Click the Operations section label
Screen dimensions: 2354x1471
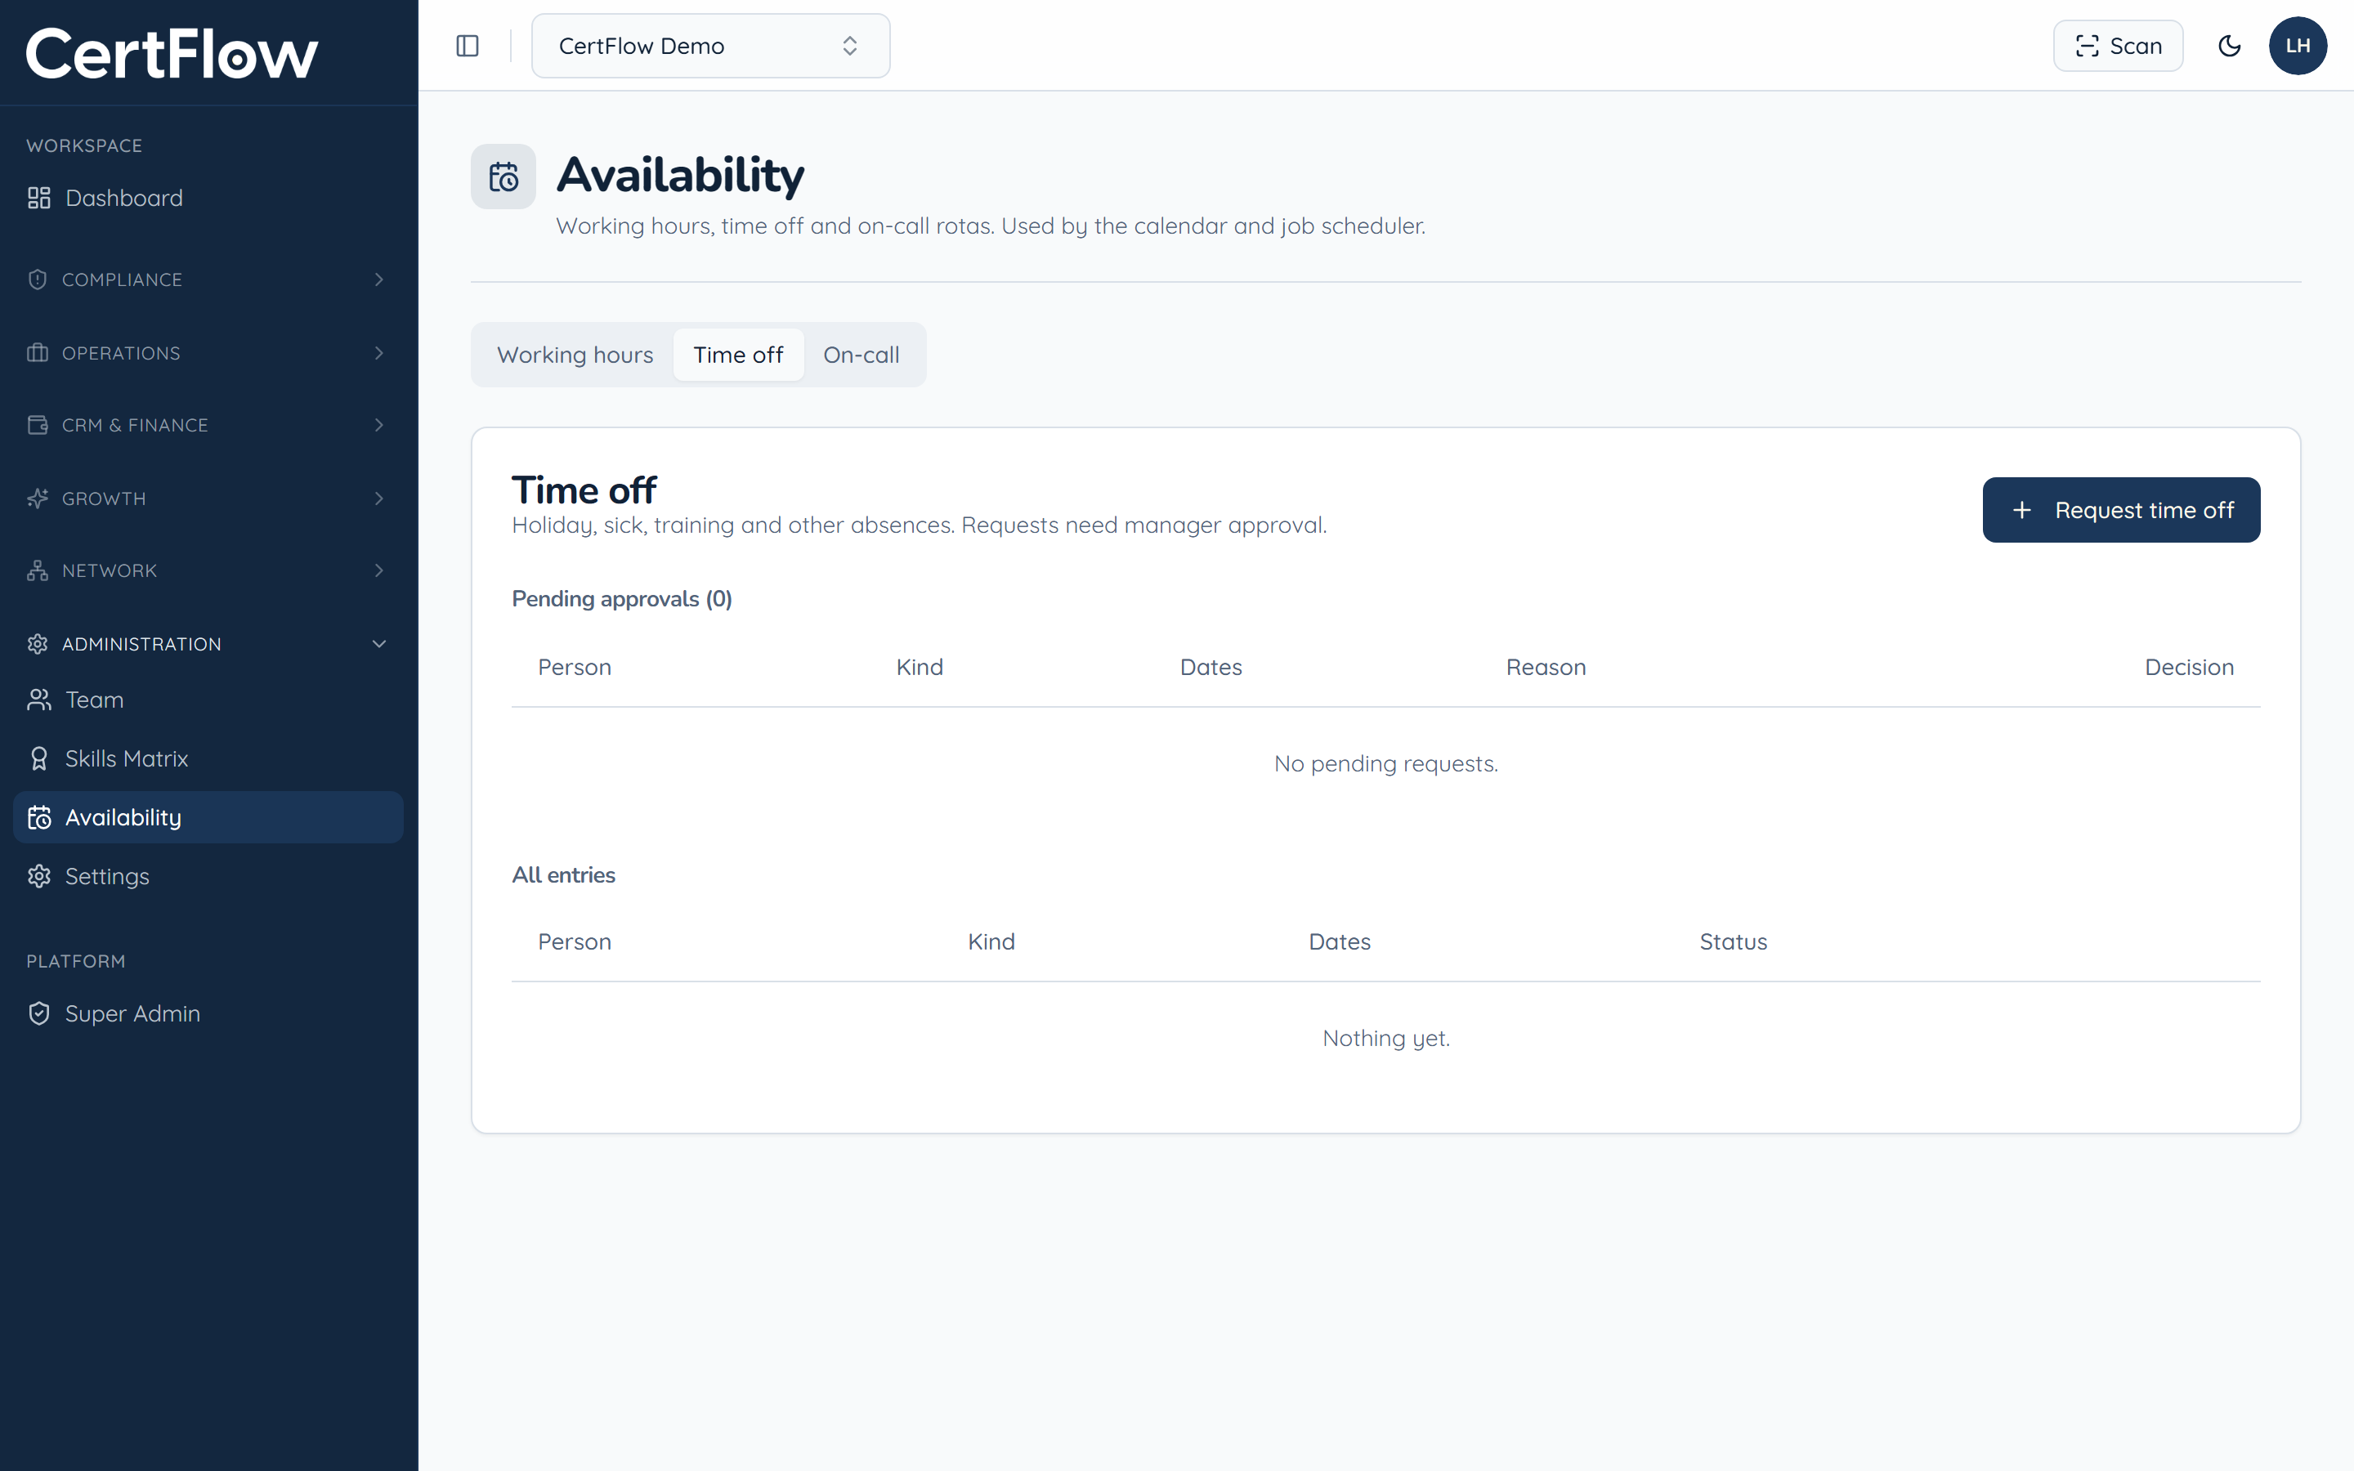point(121,352)
